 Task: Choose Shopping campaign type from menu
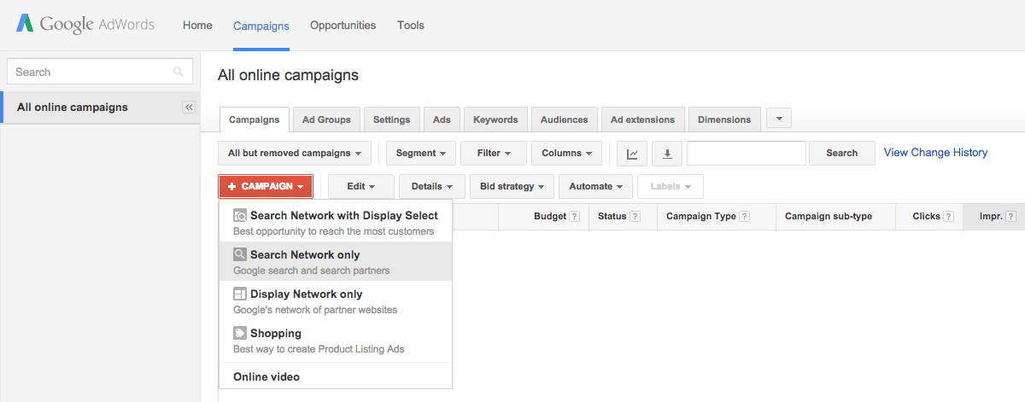click(336, 341)
